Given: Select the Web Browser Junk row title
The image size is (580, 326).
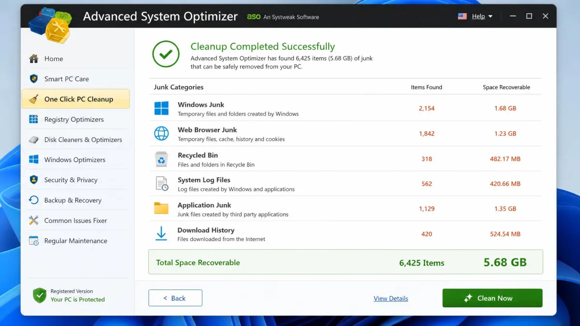Looking at the screenshot, I should (x=207, y=130).
